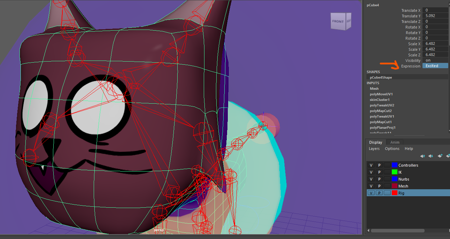450x239 pixels.
Task: Move selected layer up icon
Action: coord(423,156)
